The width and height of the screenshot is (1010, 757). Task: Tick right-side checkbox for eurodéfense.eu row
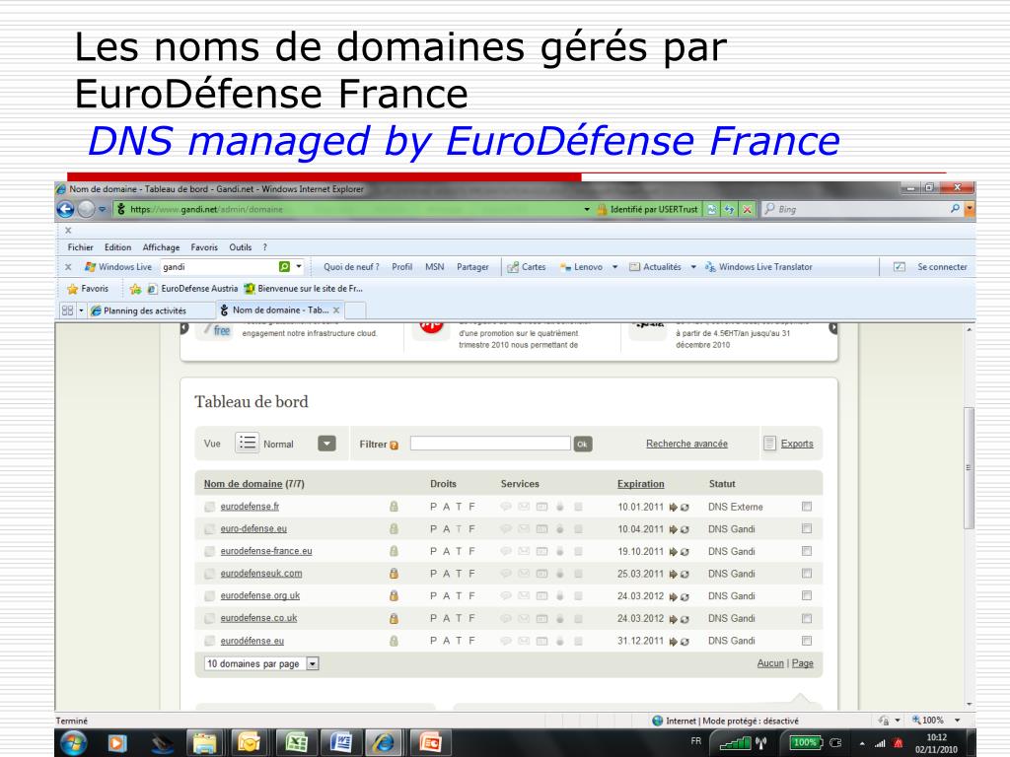807,641
